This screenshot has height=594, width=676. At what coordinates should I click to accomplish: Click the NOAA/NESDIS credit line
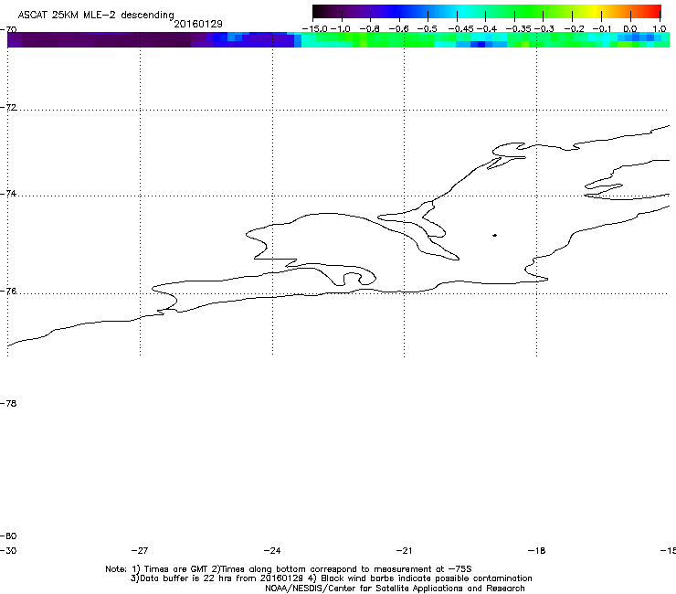pos(395,588)
